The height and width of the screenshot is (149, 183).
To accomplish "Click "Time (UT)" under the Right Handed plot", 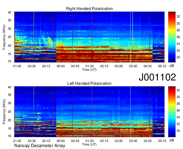I will [89, 70].
